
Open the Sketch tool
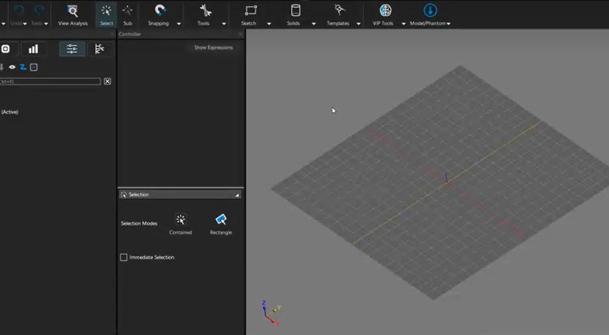(249, 15)
